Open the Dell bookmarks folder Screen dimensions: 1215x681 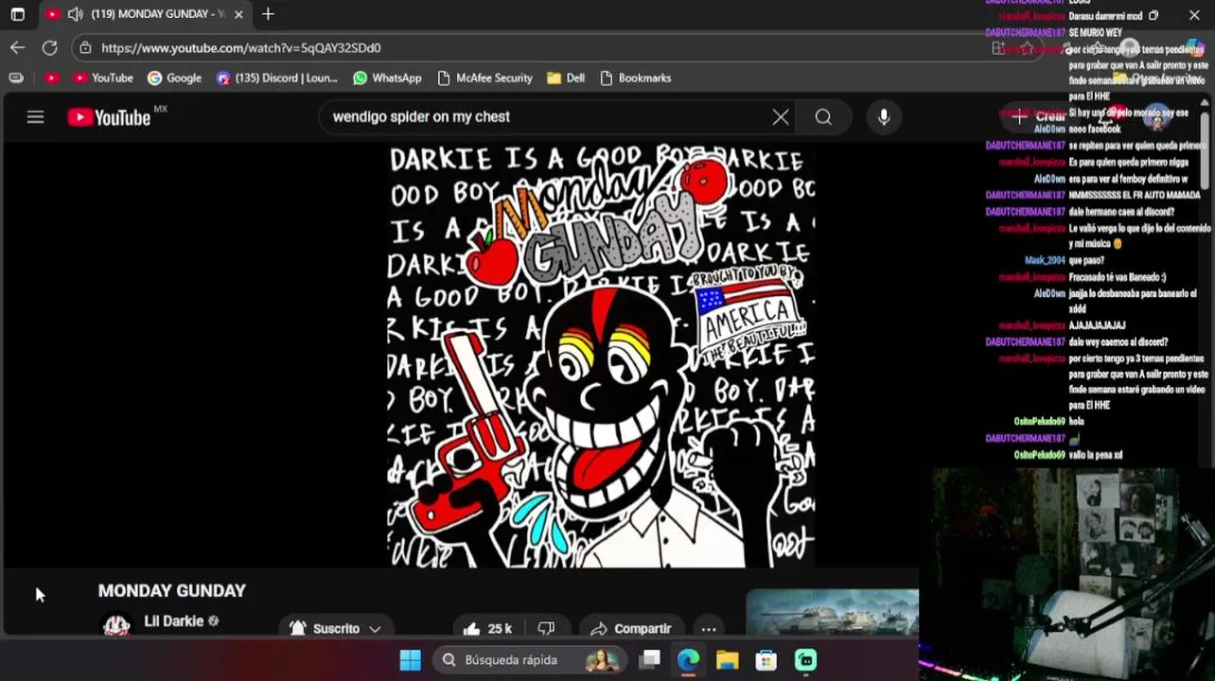point(566,78)
